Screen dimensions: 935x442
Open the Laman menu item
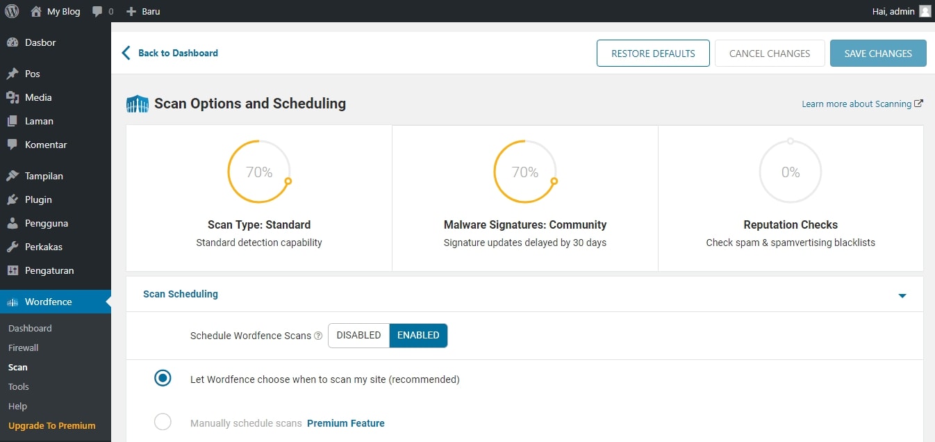tap(56, 121)
